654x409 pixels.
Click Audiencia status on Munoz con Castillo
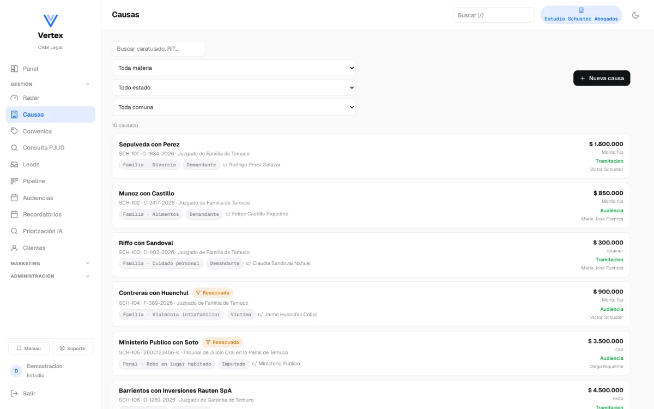click(x=611, y=210)
